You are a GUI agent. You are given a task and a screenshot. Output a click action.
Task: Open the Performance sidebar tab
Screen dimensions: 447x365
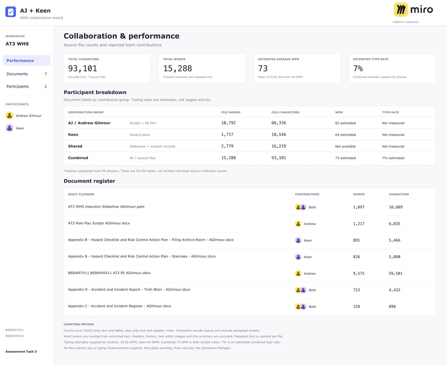(27, 61)
